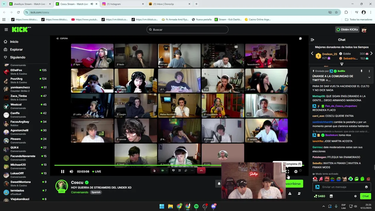
Task: Open Spotify from taskbar
Action: coord(196,206)
